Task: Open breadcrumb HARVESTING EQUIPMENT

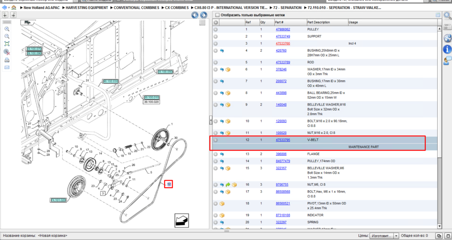Action: [87, 8]
